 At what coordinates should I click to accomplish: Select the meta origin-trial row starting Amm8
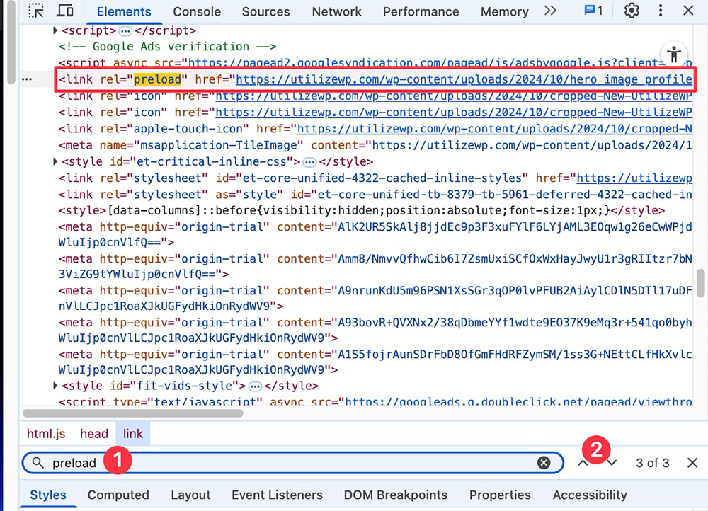tap(375, 266)
